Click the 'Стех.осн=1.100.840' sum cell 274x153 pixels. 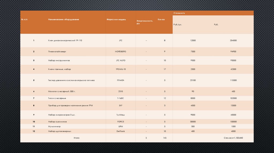233,138
